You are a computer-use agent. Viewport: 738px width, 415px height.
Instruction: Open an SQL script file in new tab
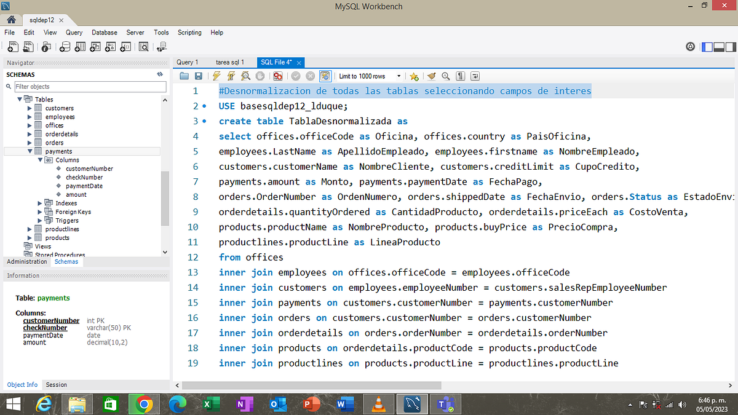click(29, 46)
